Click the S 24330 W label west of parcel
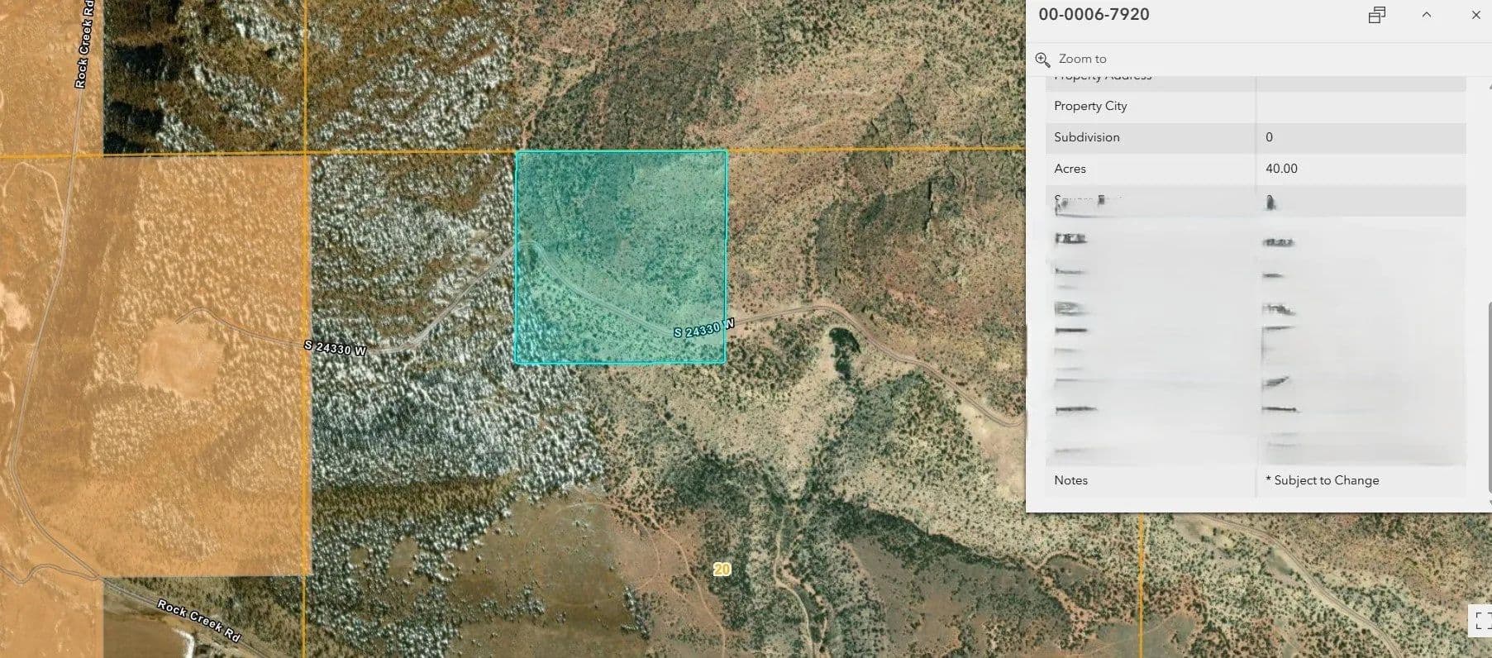This screenshot has height=658, width=1492. click(335, 348)
